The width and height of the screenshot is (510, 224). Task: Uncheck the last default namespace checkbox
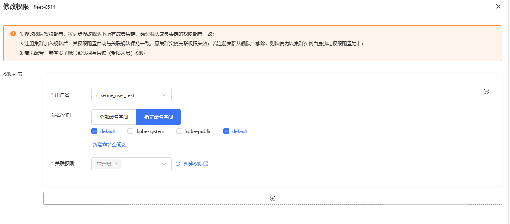[x=226, y=131]
